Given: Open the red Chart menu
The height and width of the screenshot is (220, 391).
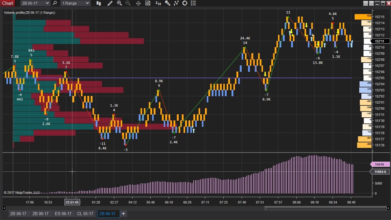Looking at the screenshot, I should [7, 3].
